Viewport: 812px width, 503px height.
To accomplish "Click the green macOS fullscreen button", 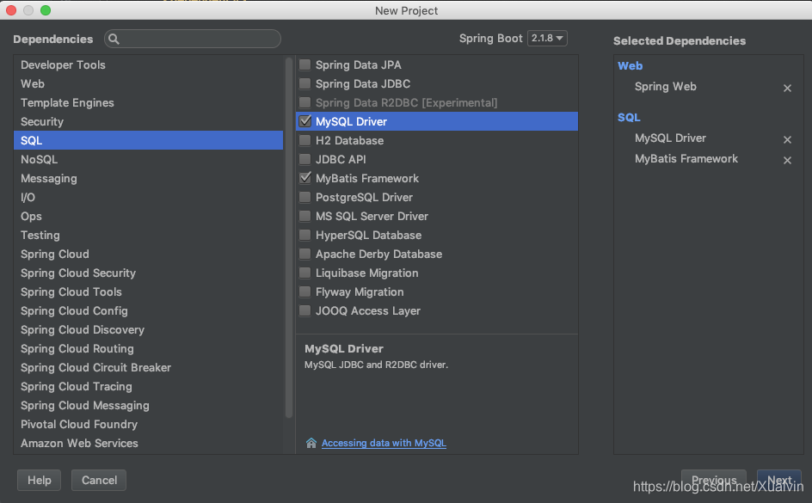I will point(46,10).
